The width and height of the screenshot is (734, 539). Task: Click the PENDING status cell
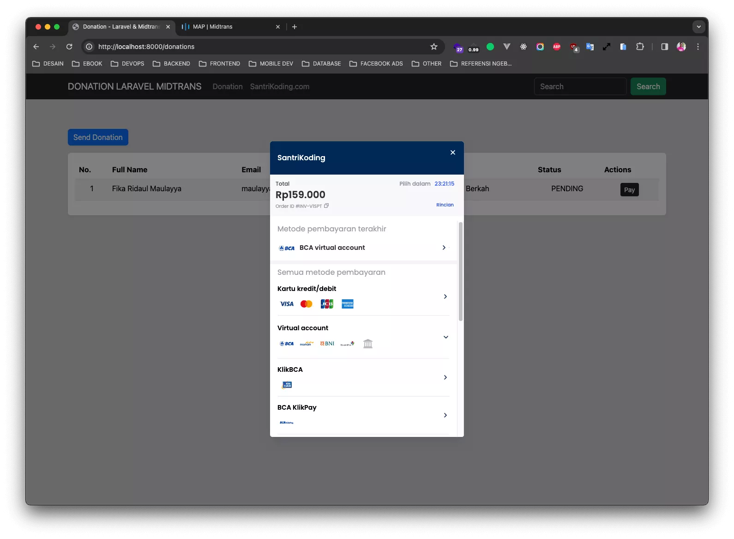[567, 188]
